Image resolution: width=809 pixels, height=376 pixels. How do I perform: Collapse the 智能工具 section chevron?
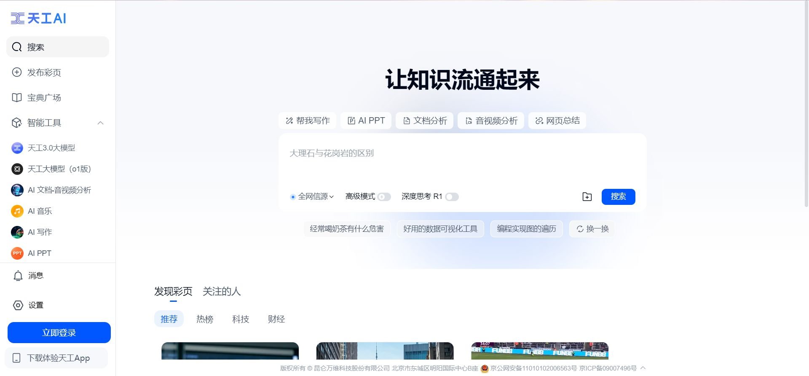tap(100, 123)
